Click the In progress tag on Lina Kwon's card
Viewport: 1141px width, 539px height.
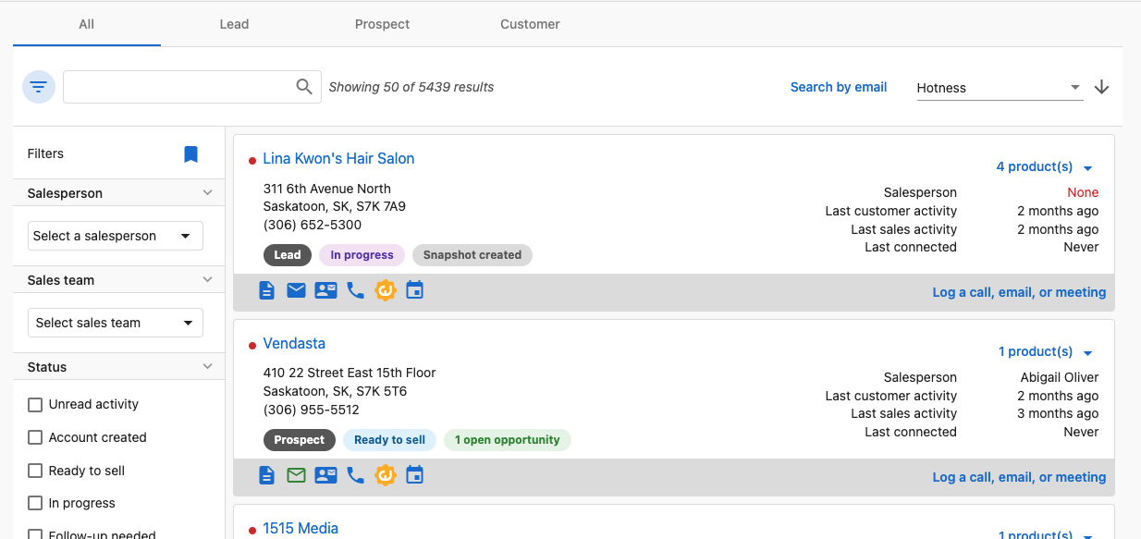pos(362,255)
